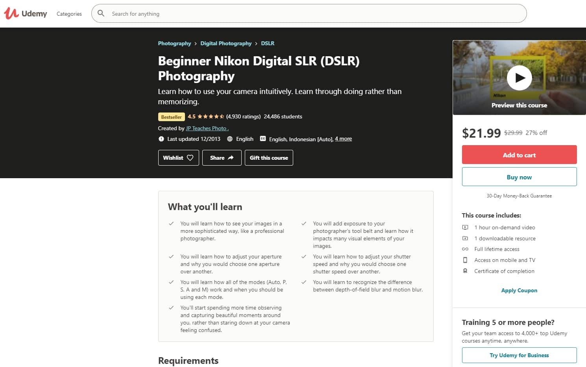Screen dimensions: 586x367
Task: Click the Buy now button
Action: [519, 177]
